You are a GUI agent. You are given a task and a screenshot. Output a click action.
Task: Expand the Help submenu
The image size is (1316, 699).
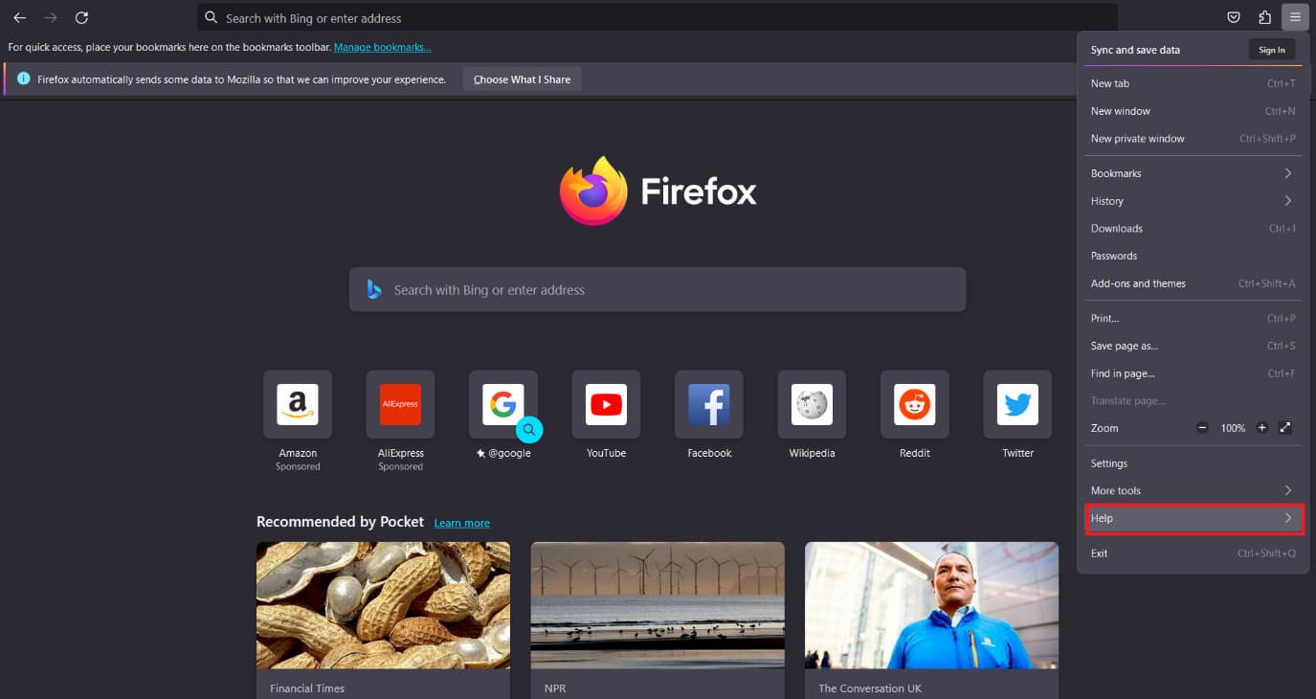coord(1193,518)
